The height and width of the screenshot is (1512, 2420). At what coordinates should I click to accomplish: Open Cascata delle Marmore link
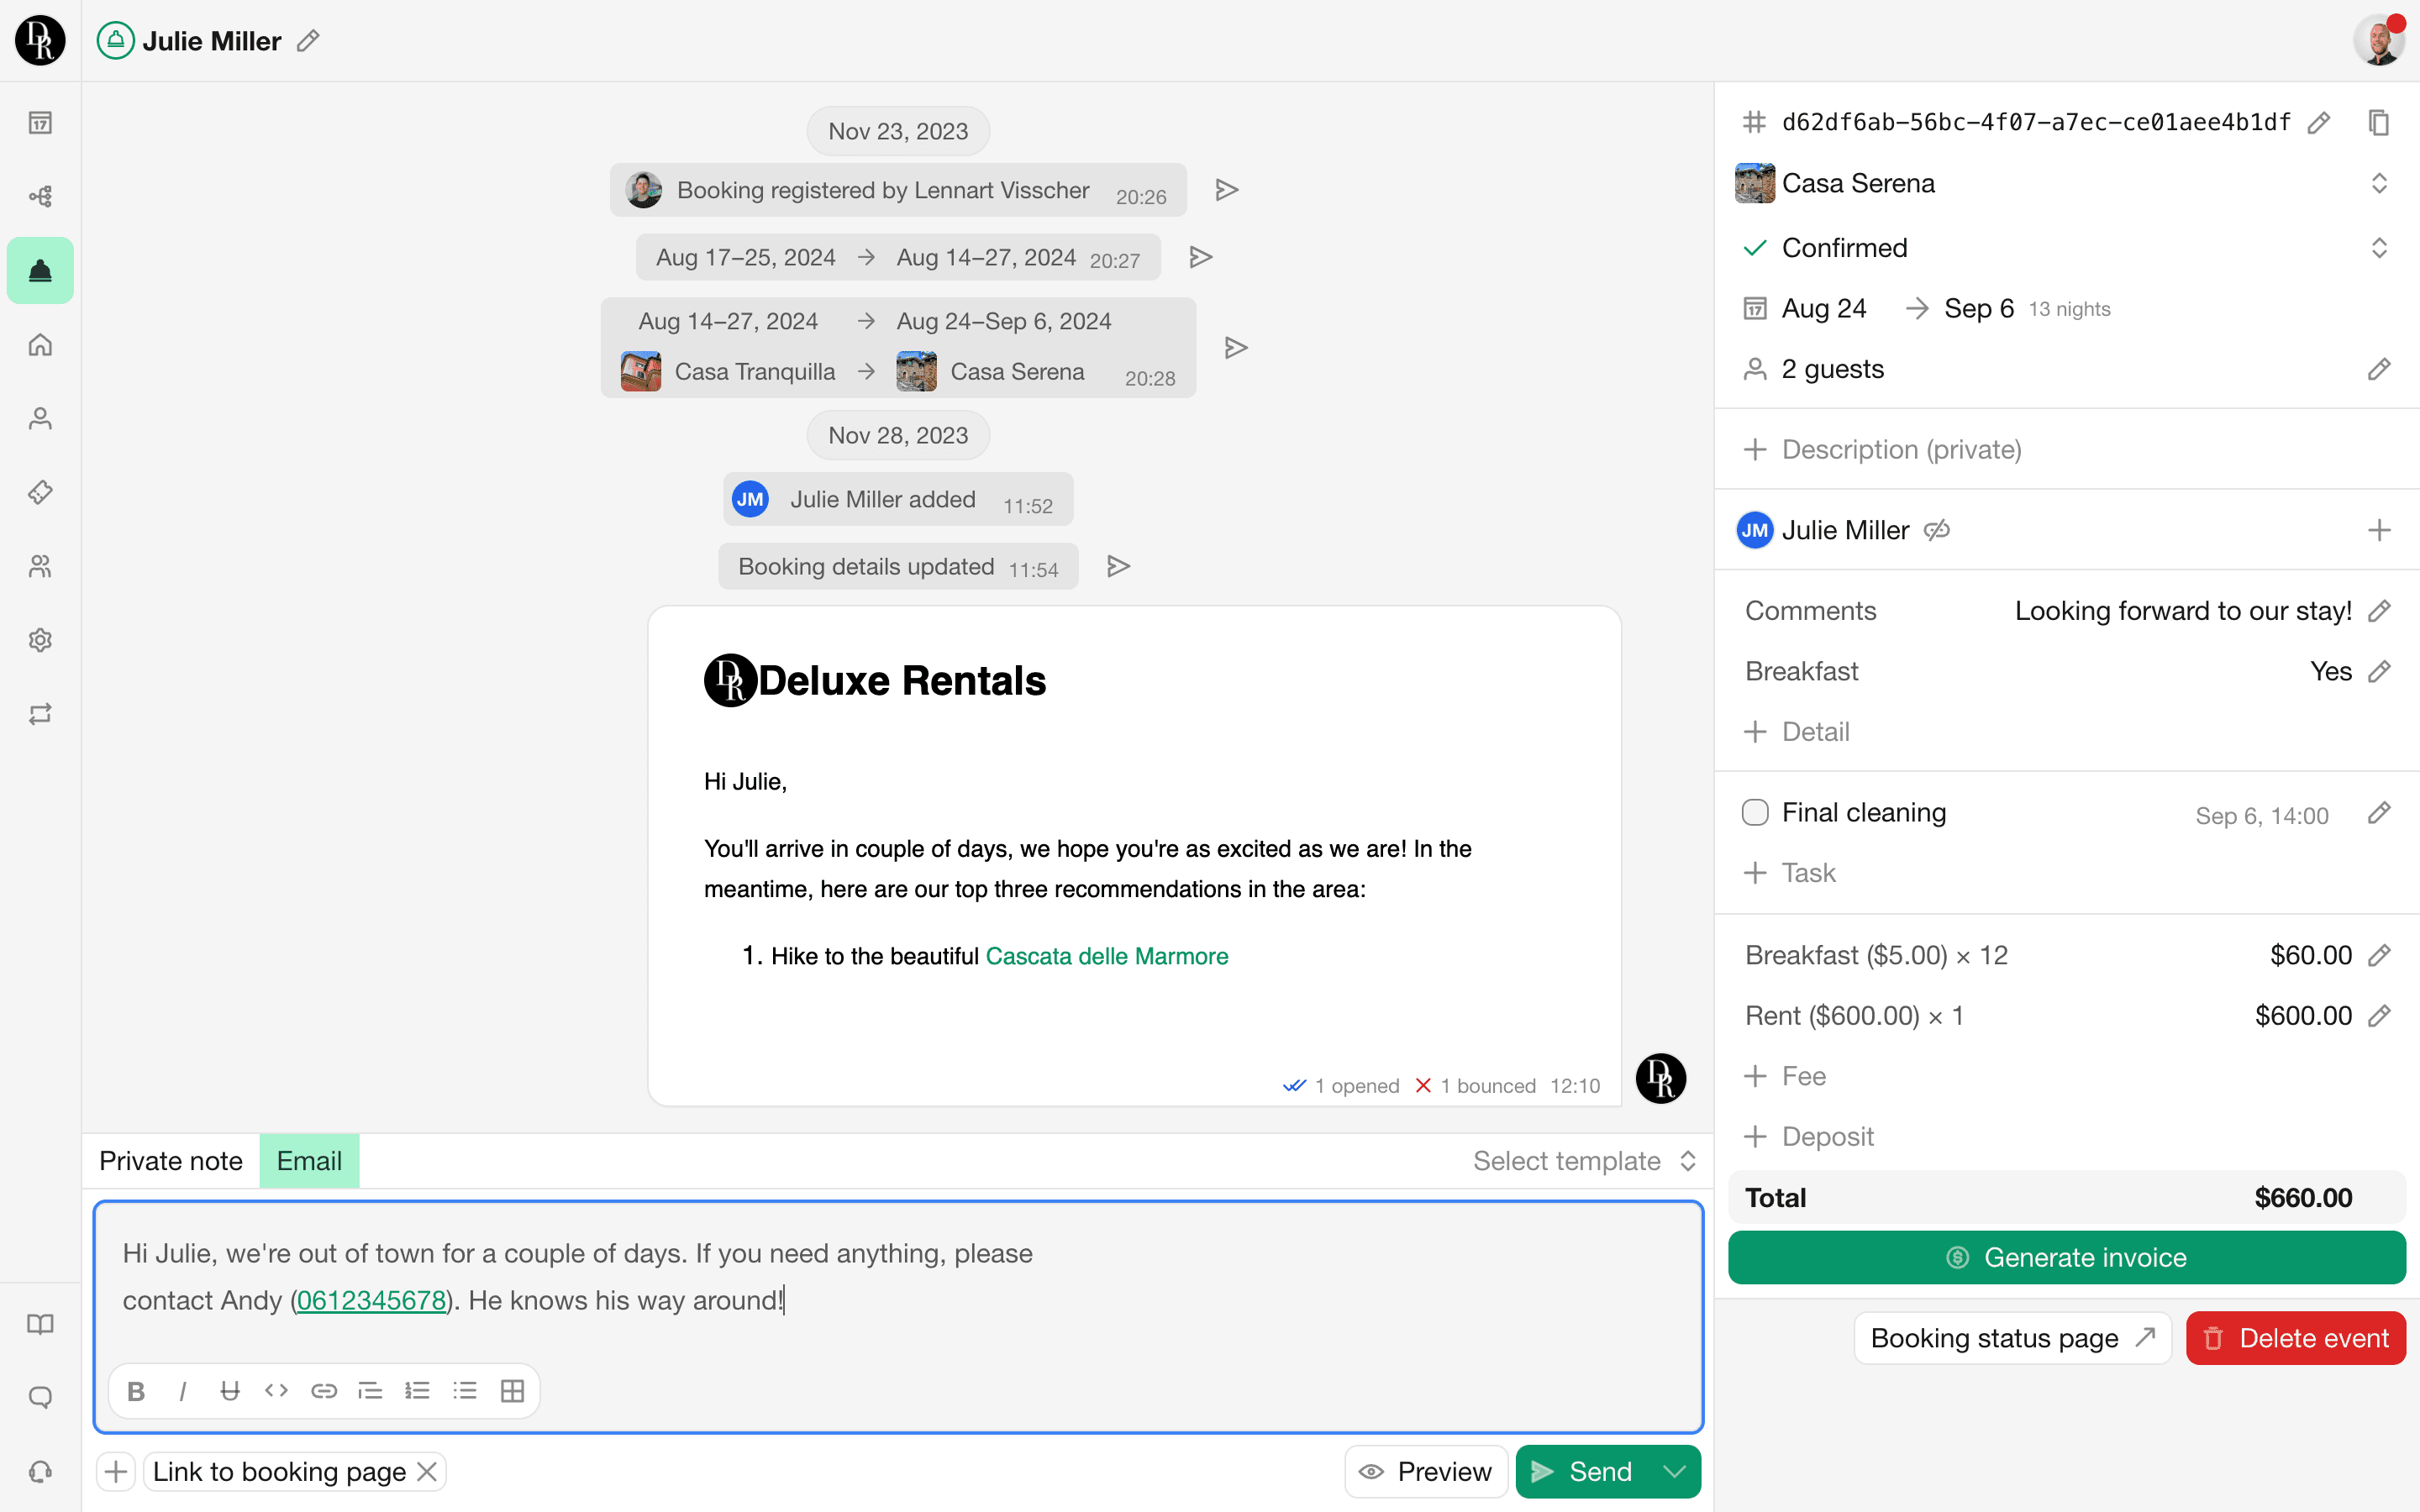click(x=1106, y=956)
